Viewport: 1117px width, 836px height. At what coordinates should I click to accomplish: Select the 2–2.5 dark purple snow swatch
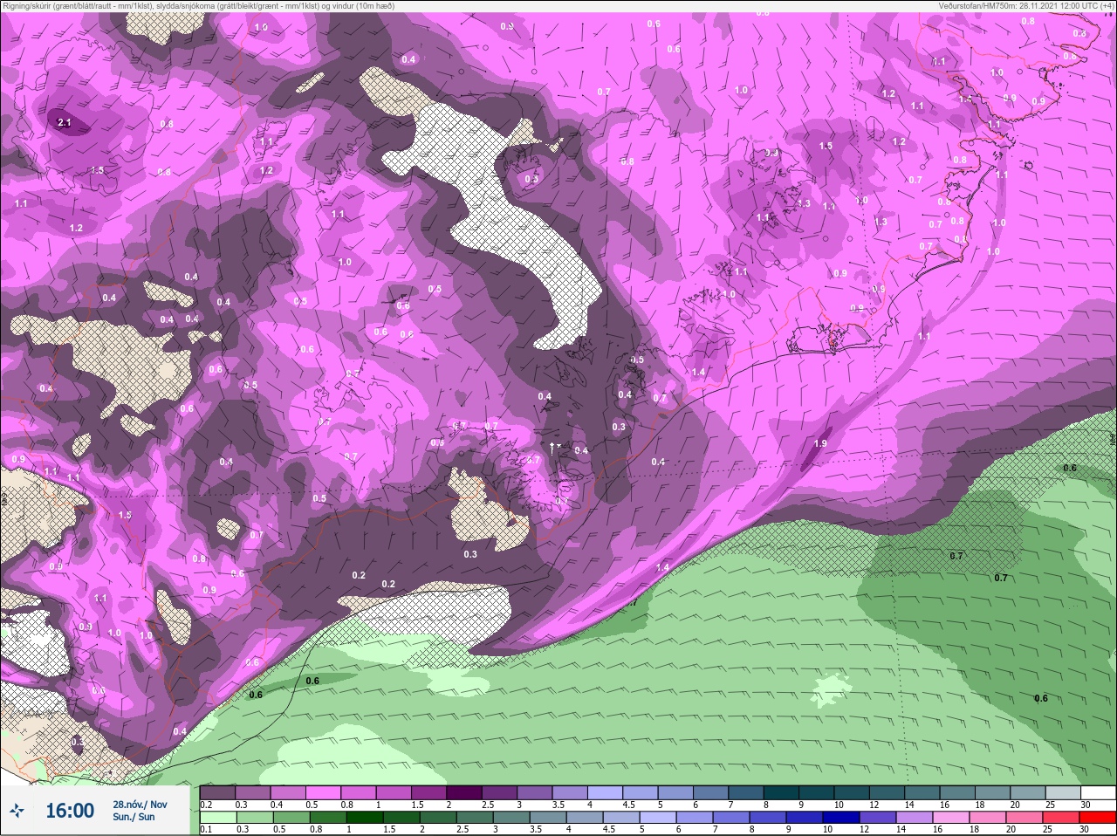tap(464, 792)
